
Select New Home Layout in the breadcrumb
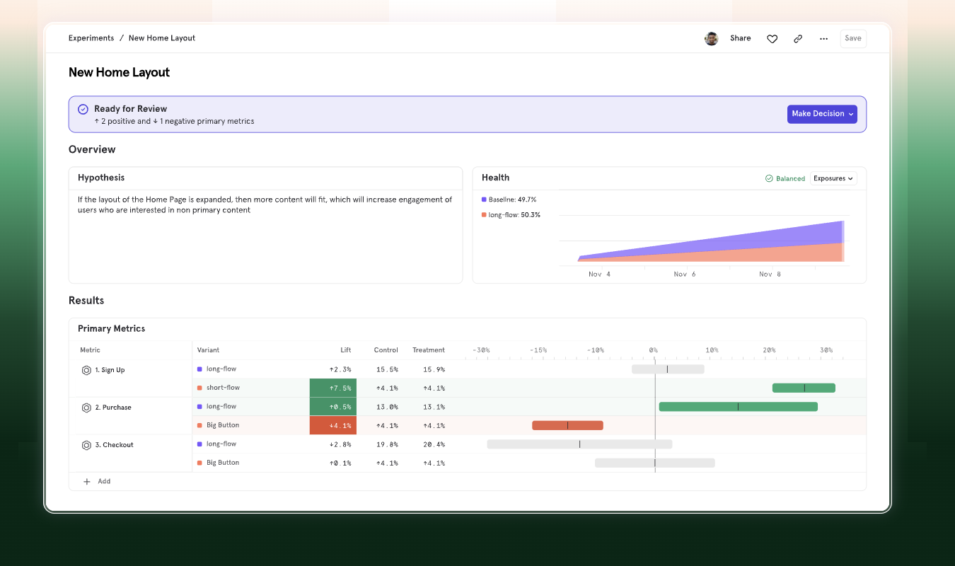click(161, 37)
